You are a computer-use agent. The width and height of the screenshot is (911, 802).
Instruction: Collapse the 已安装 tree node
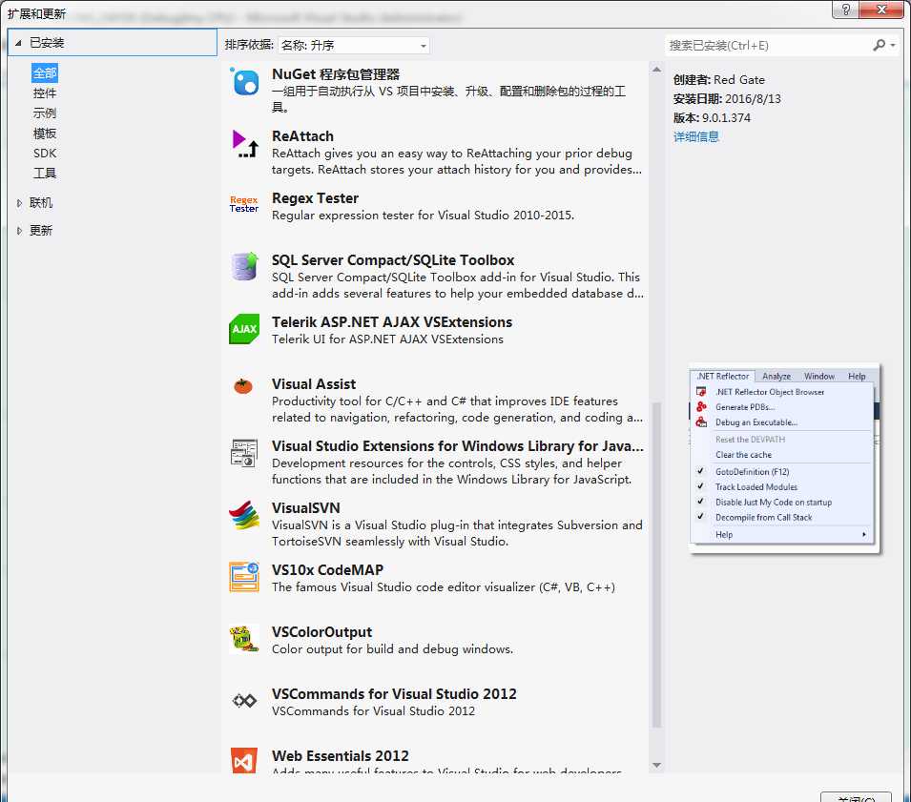pos(18,42)
